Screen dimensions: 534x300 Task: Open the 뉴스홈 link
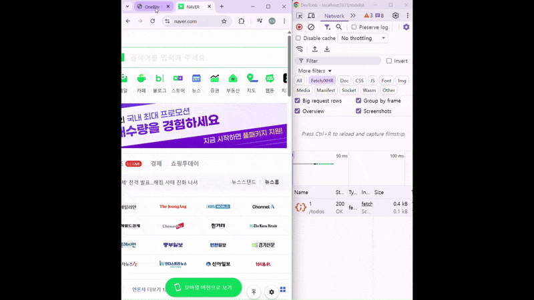pyautogui.click(x=272, y=182)
